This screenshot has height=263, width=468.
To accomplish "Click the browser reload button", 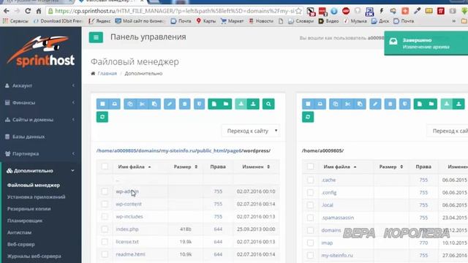I will click(x=28, y=11).
